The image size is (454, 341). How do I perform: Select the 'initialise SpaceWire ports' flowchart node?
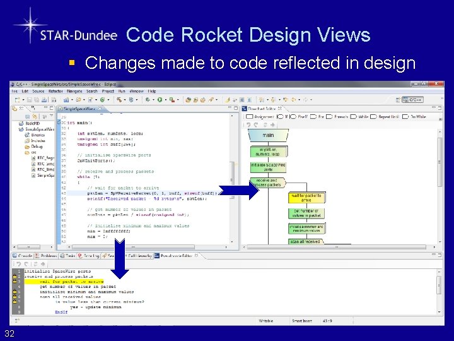268,167
